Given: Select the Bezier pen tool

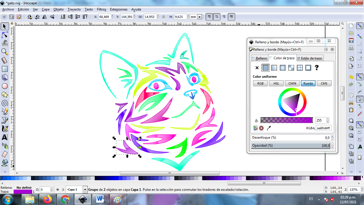Looking at the screenshot, I should (x=5, y=120).
